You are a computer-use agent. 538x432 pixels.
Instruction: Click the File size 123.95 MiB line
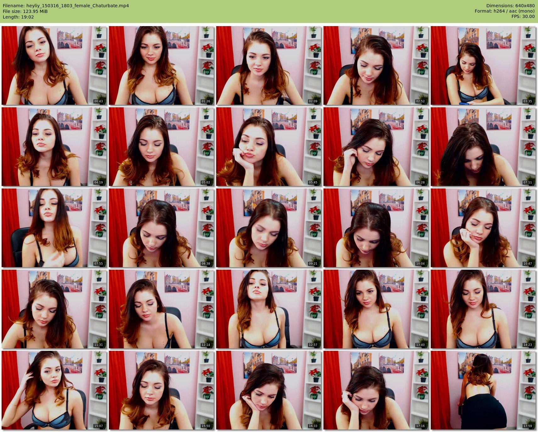pyautogui.click(x=25, y=11)
